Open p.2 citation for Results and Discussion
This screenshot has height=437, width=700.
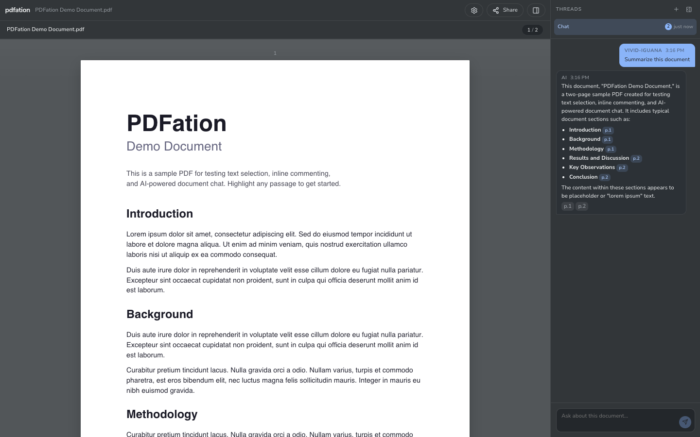(x=636, y=158)
